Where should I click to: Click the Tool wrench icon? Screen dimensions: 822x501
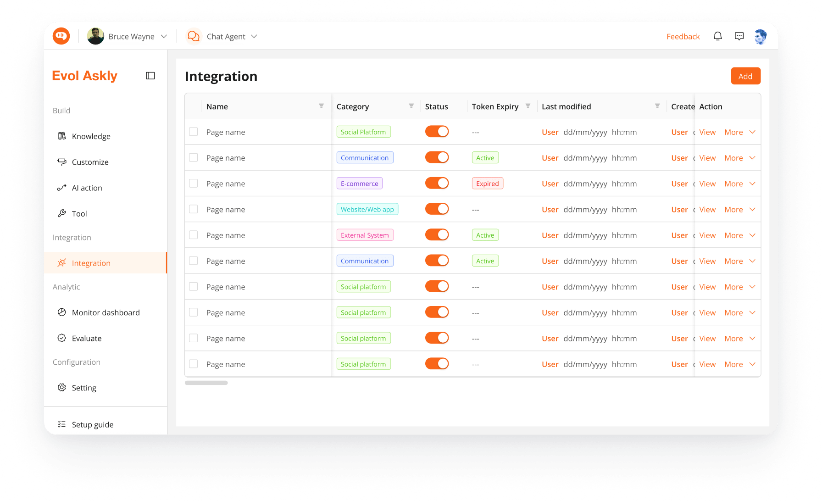61,213
